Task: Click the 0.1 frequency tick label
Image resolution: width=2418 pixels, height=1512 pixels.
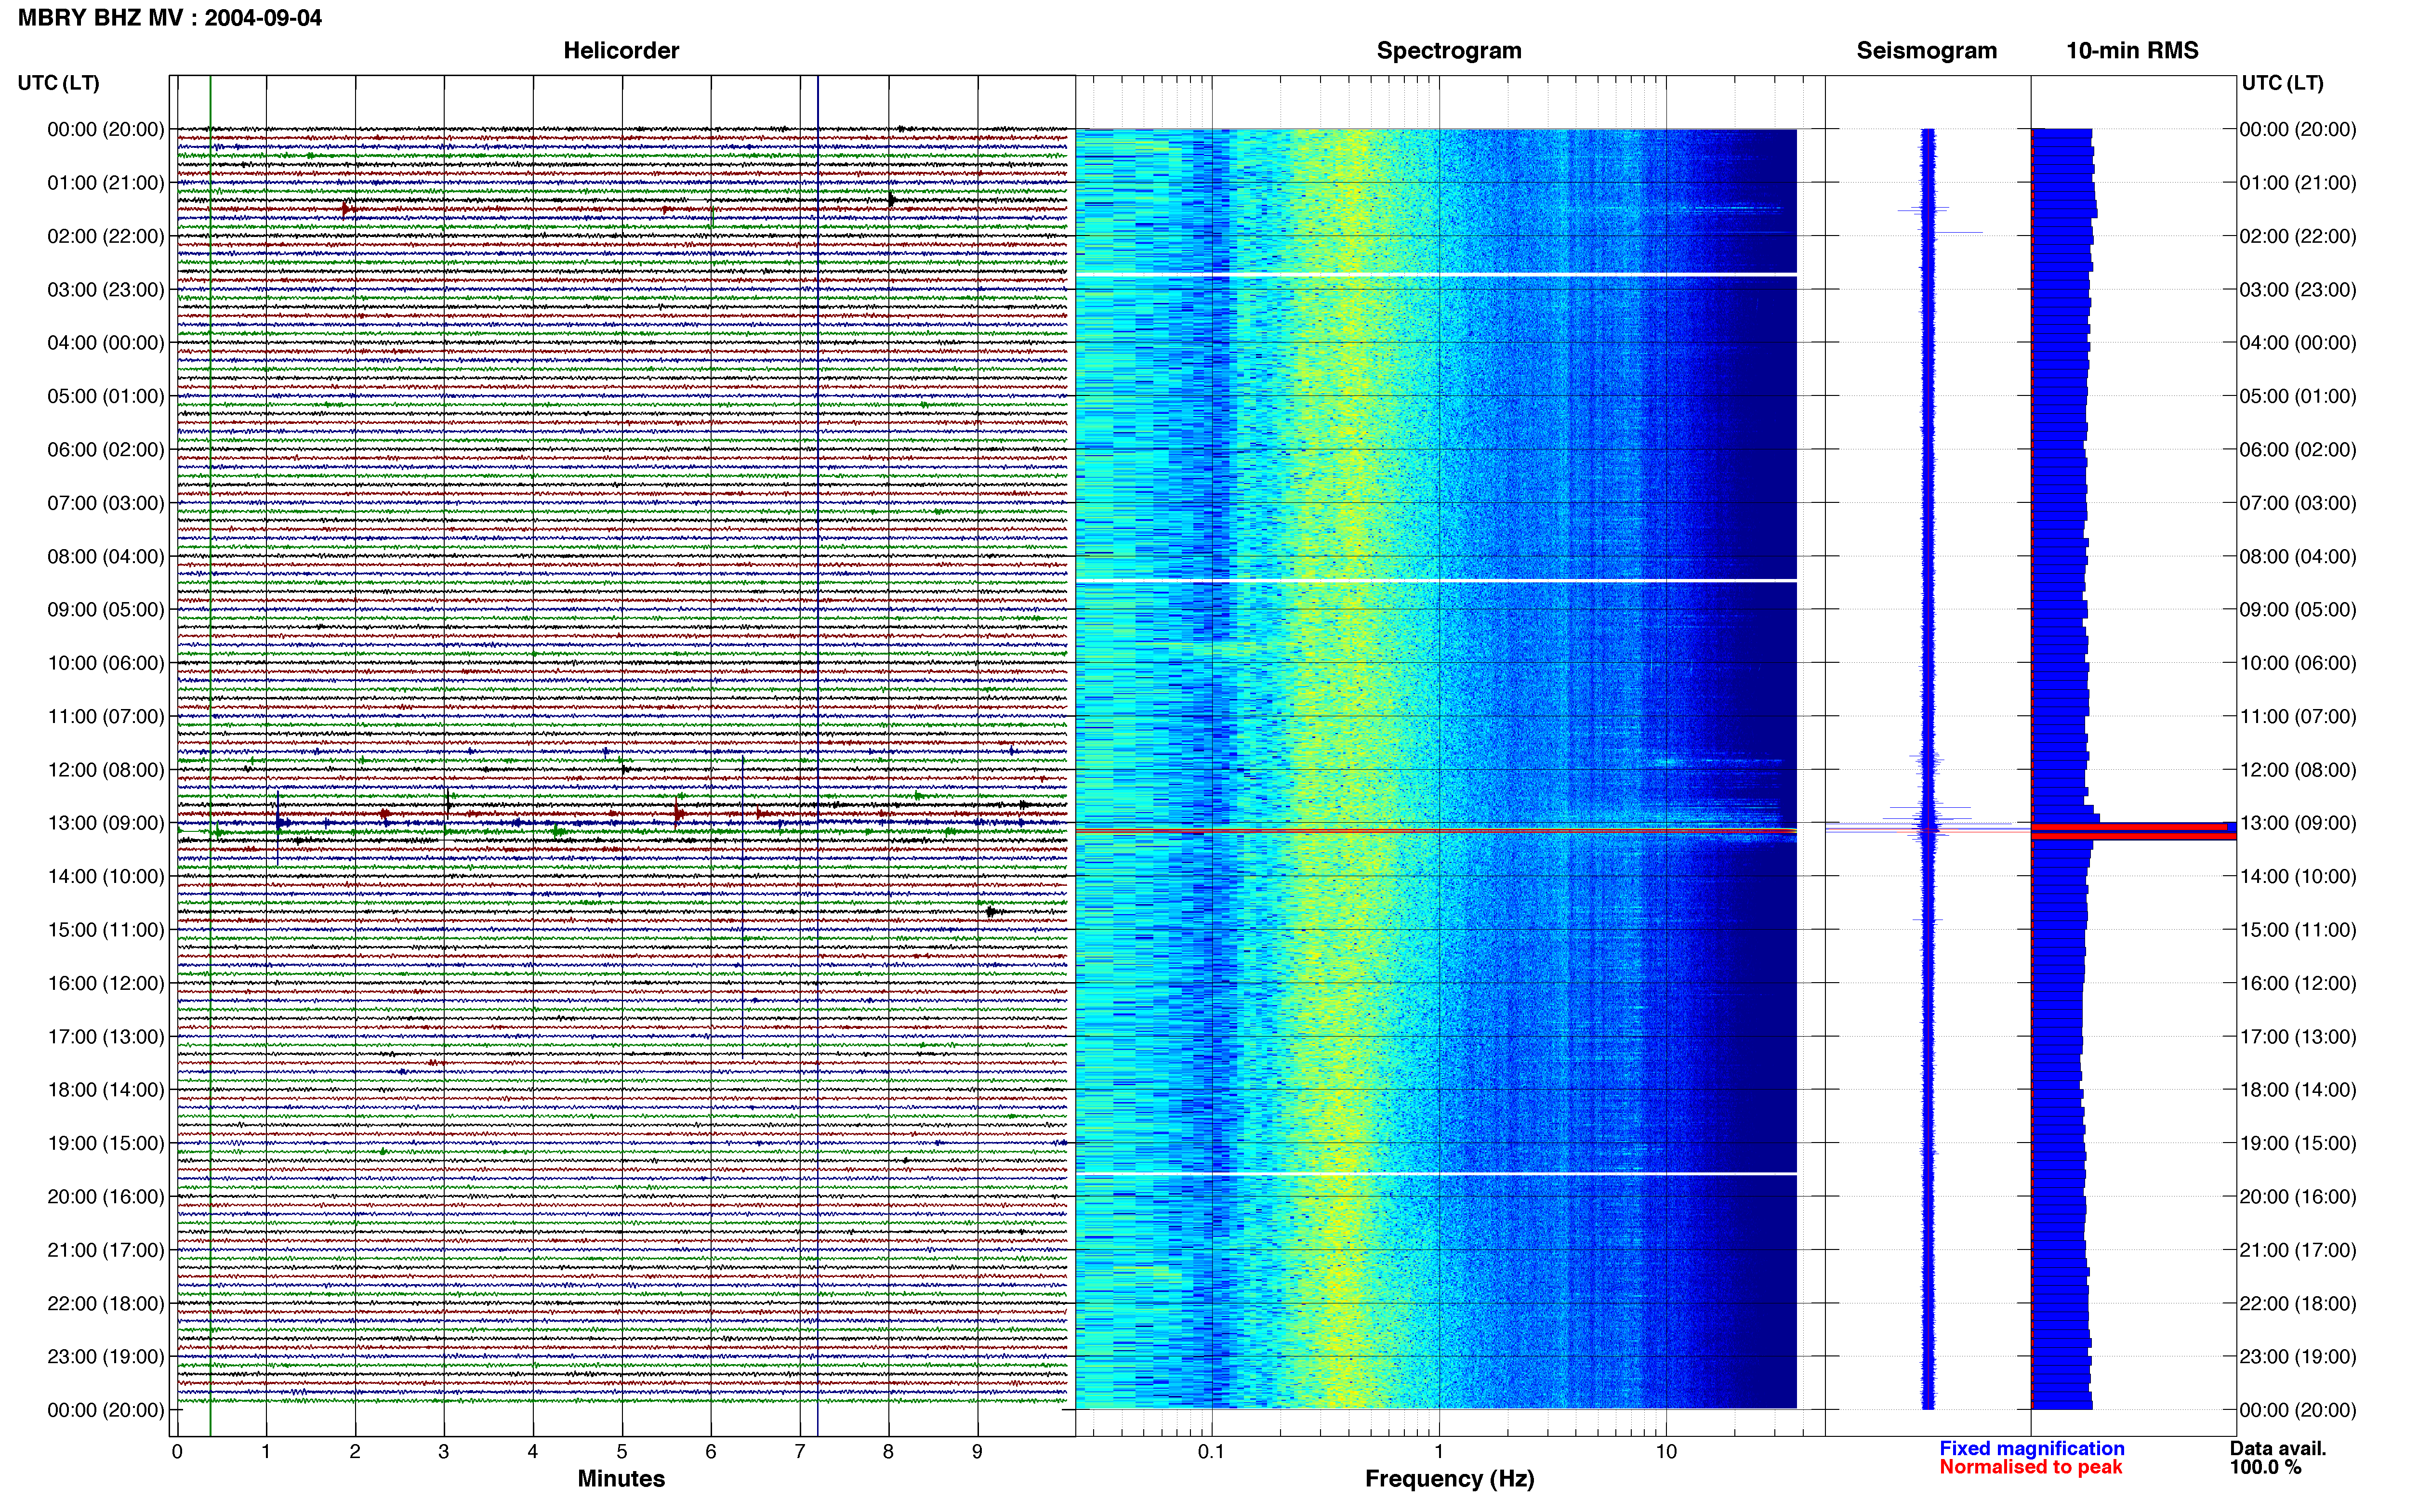Action: click(1211, 1452)
